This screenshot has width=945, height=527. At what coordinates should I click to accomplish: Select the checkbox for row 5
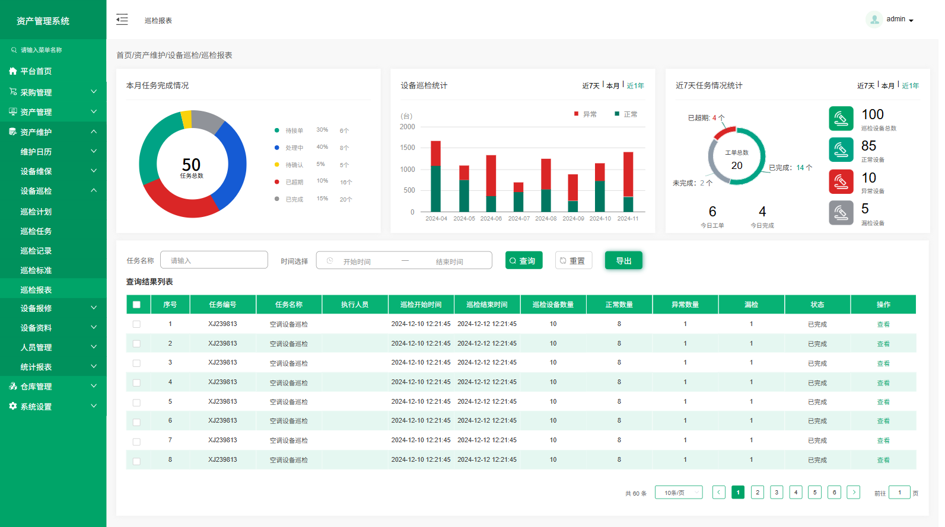pos(136,403)
